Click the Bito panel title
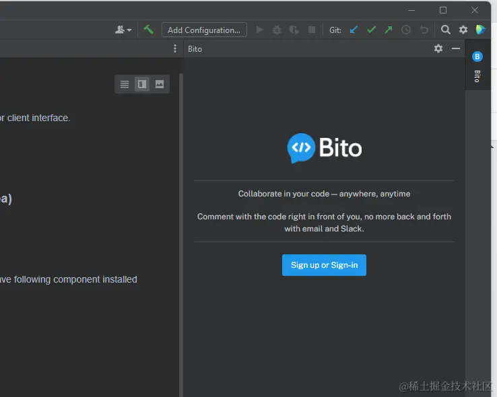This screenshot has width=497, height=397. coord(195,49)
